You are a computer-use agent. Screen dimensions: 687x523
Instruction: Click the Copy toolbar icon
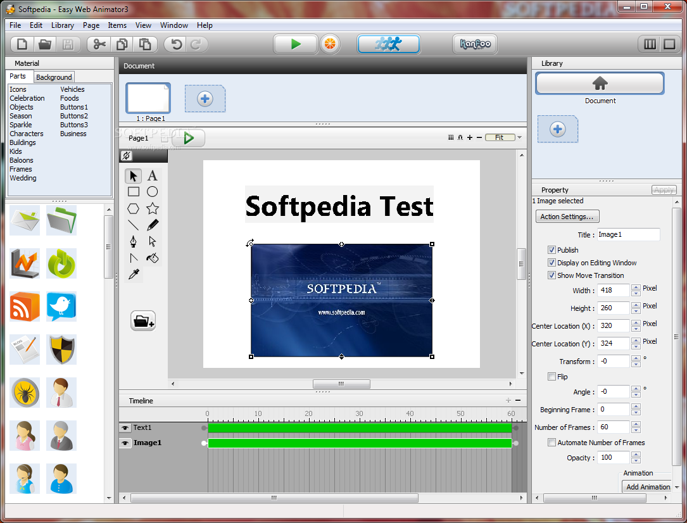point(122,44)
